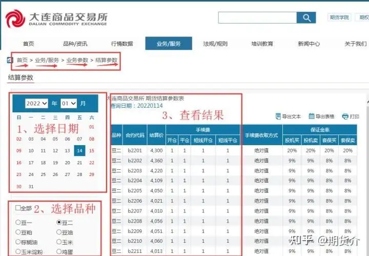Select the 豆油 radio button
The height and width of the screenshot is (256, 369).
click(59, 232)
